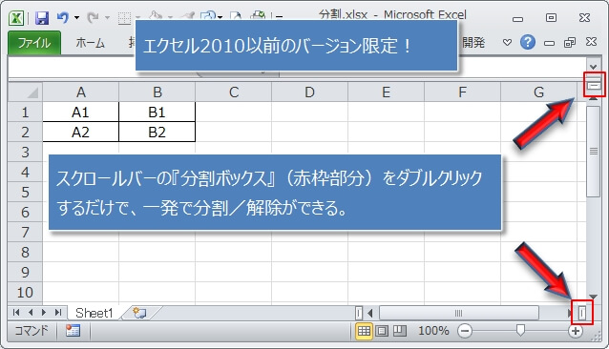Click the Select All corner button
This screenshot has width=609, height=349.
click(25, 92)
